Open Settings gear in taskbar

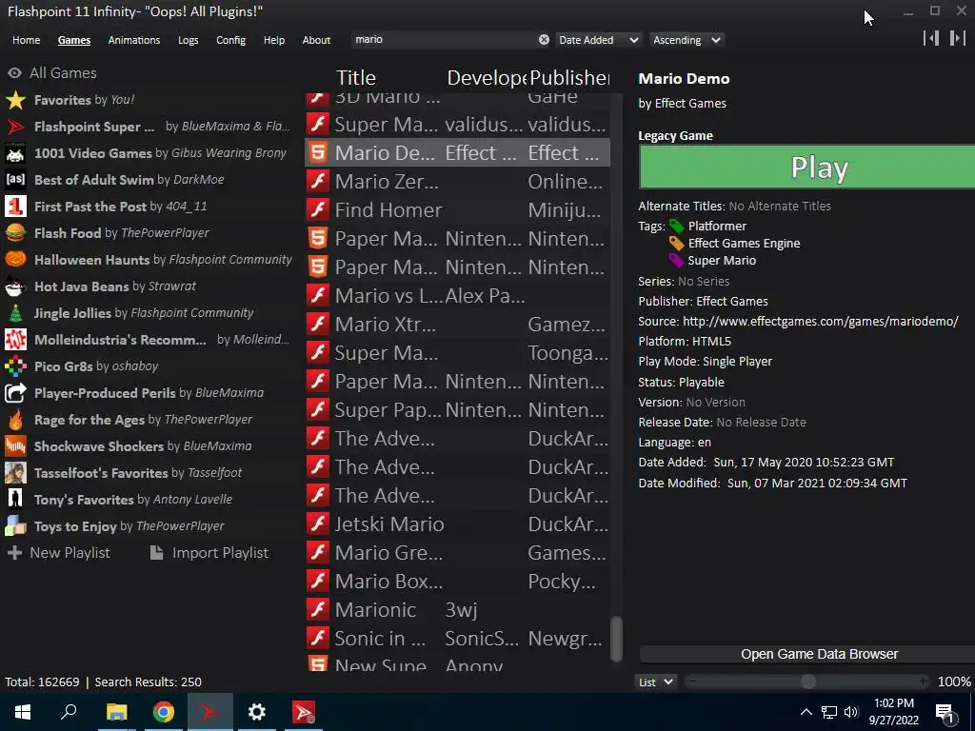coord(256,712)
